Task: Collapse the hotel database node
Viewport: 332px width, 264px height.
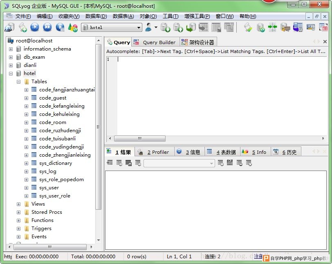Action: [x=11, y=73]
